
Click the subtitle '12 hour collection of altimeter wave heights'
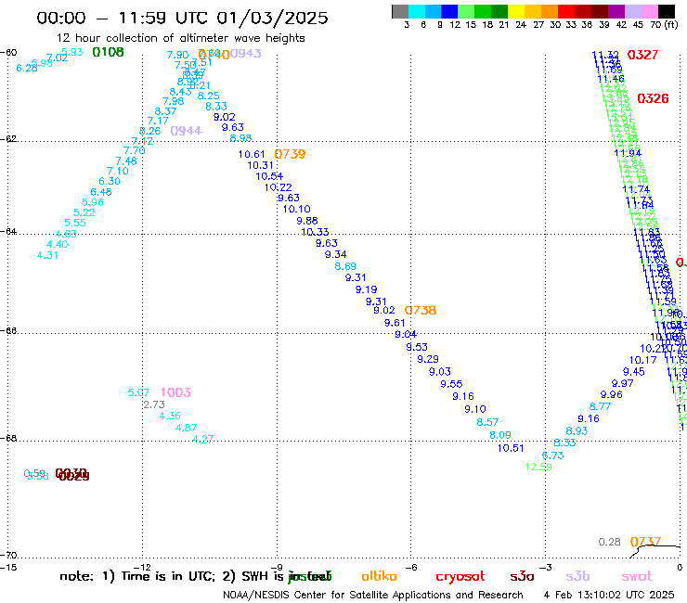point(180,38)
